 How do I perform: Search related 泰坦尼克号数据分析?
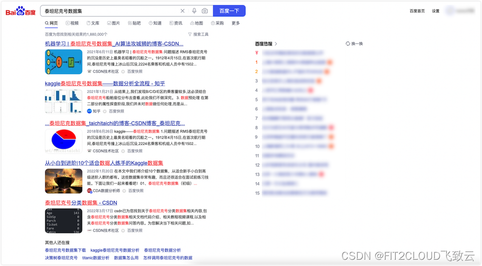point(162,250)
